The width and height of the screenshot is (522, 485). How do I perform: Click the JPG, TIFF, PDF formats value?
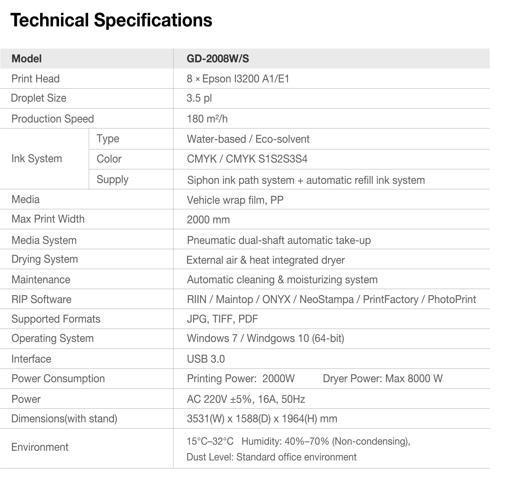click(222, 319)
